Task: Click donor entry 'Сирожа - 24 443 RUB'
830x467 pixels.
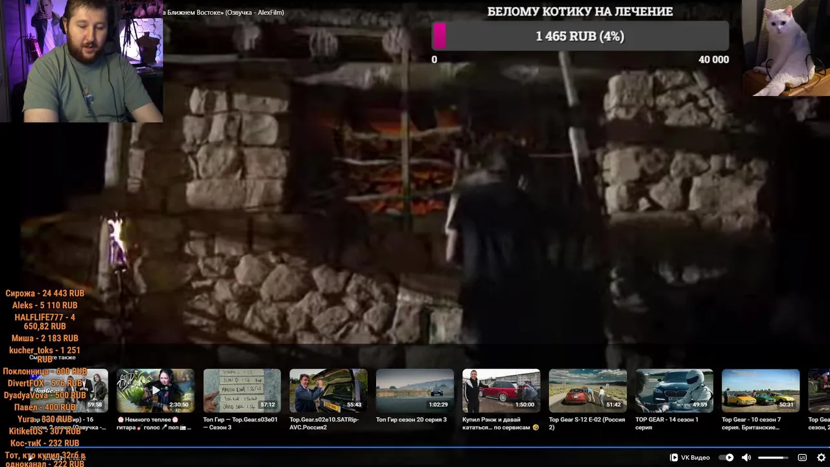Action: coord(45,293)
